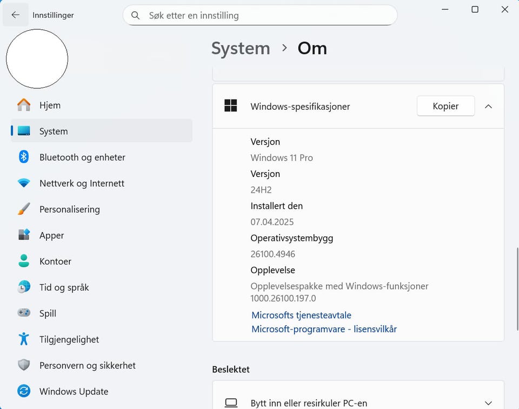Click the Personalisering paintbrush icon
The height and width of the screenshot is (409, 519).
tap(24, 209)
